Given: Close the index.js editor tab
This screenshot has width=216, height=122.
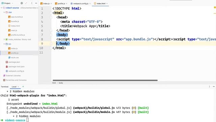Looking at the screenshot, I should [51, 4].
